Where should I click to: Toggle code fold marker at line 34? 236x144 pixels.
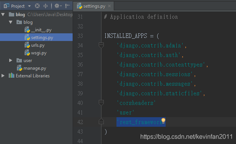click(101, 45)
